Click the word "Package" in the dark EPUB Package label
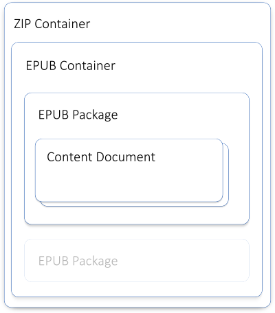 [x=95, y=115]
